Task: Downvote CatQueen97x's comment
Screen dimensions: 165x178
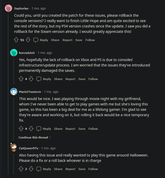Action: click(31, 169)
